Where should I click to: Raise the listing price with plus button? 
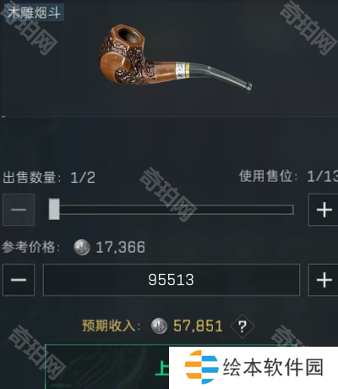[x=324, y=280]
